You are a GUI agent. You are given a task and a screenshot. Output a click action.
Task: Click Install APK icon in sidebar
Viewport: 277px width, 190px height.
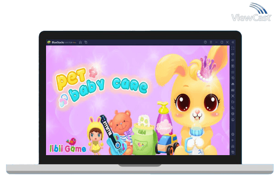[x=233, y=84]
